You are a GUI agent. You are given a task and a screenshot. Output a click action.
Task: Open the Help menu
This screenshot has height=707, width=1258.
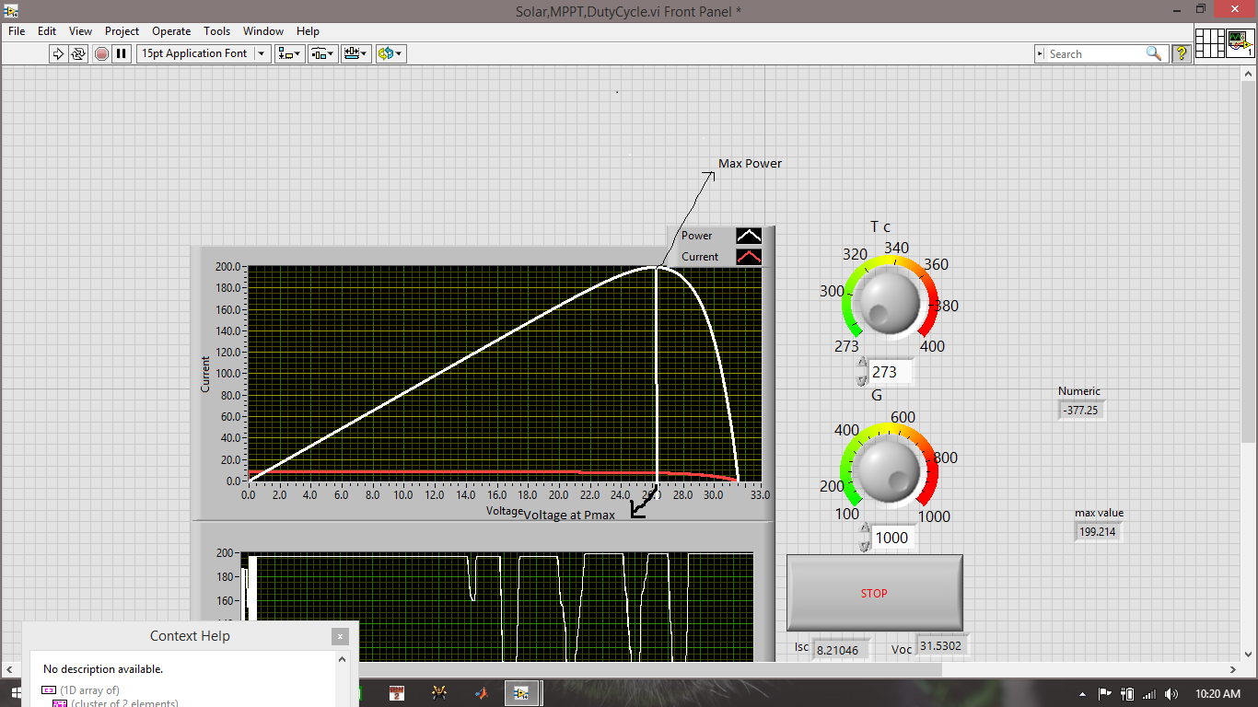click(x=308, y=30)
